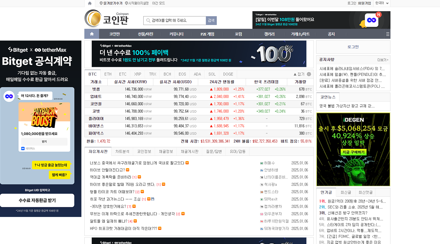Click the Bitget 100% 페이백 banner
Image resolution: width=440 pixels, height=244 pixels.
pyautogui.click(x=199, y=54)
